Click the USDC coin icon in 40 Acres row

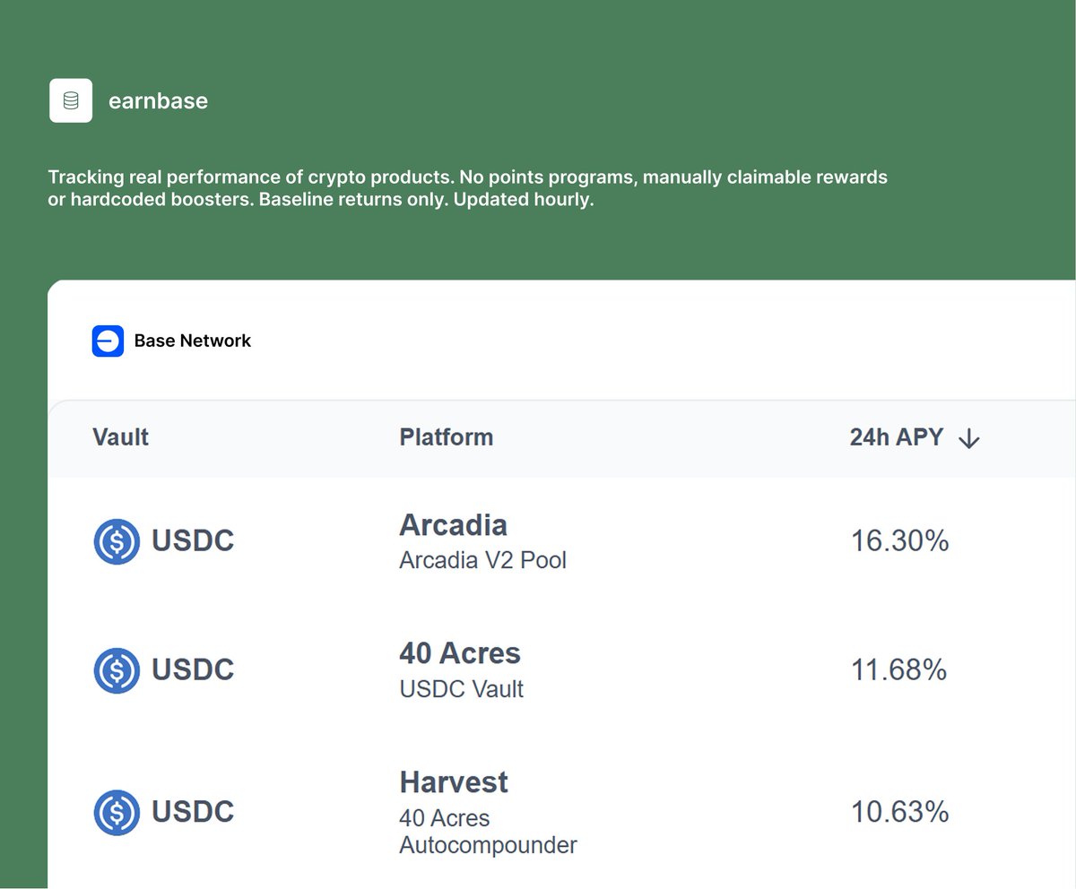117,670
